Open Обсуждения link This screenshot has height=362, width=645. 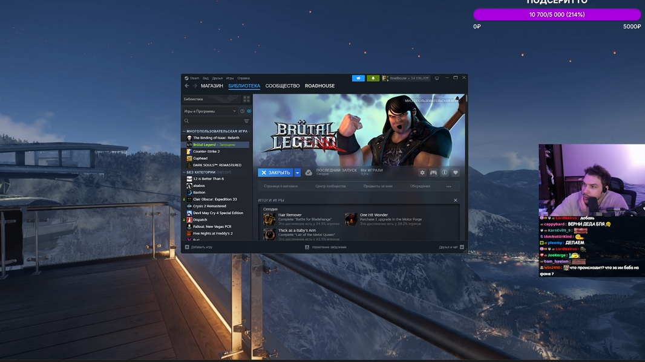(x=420, y=187)
